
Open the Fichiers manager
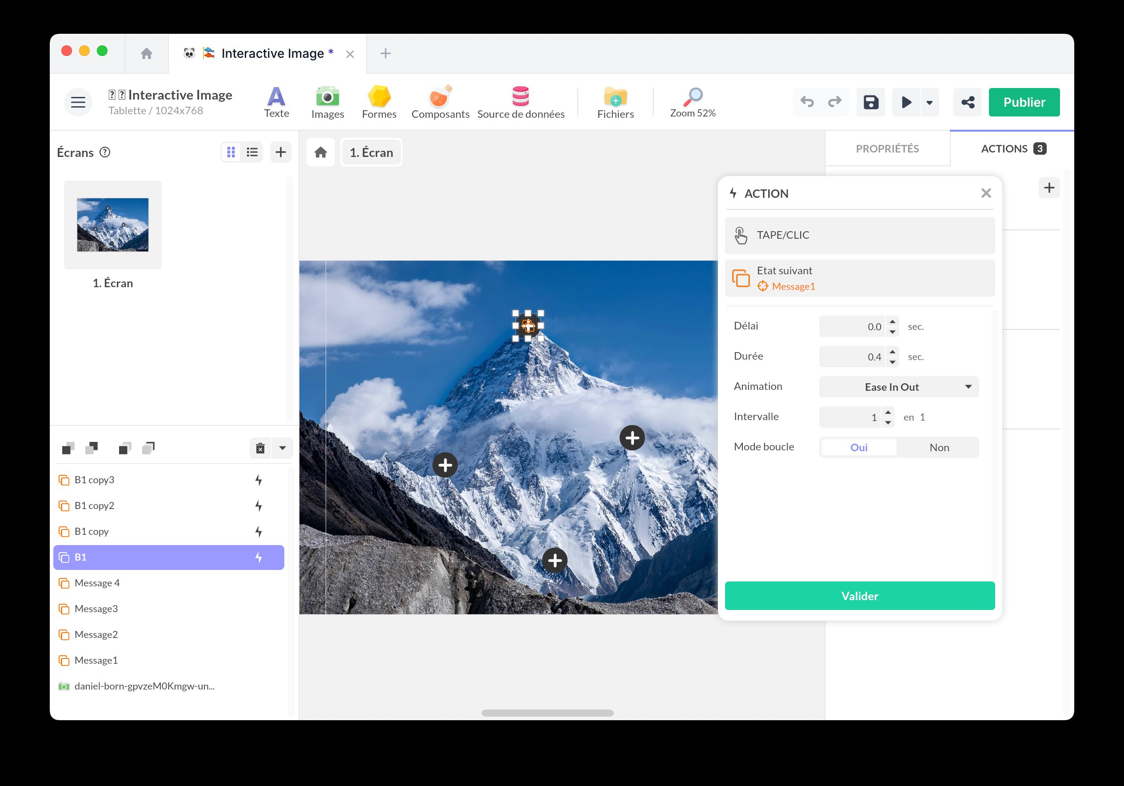click(615, 101)
